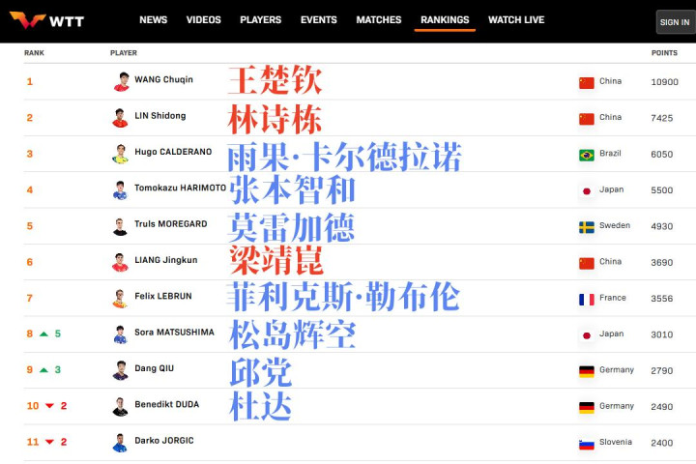Image resolution: width=696 pixels, height=464 pixels.
Task: Click China flag in WANG Chuqin row
Action: [x=587, y=83]
